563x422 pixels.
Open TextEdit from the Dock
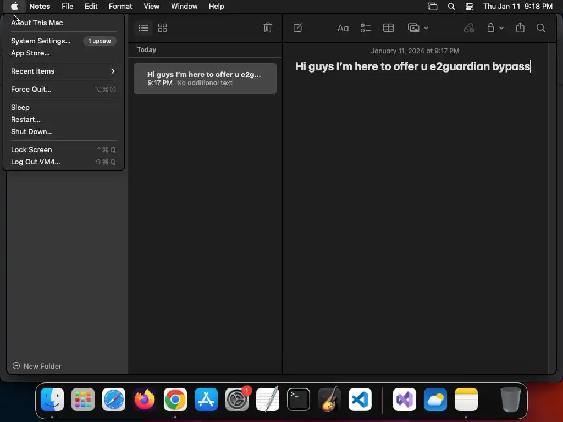[268, 399]
